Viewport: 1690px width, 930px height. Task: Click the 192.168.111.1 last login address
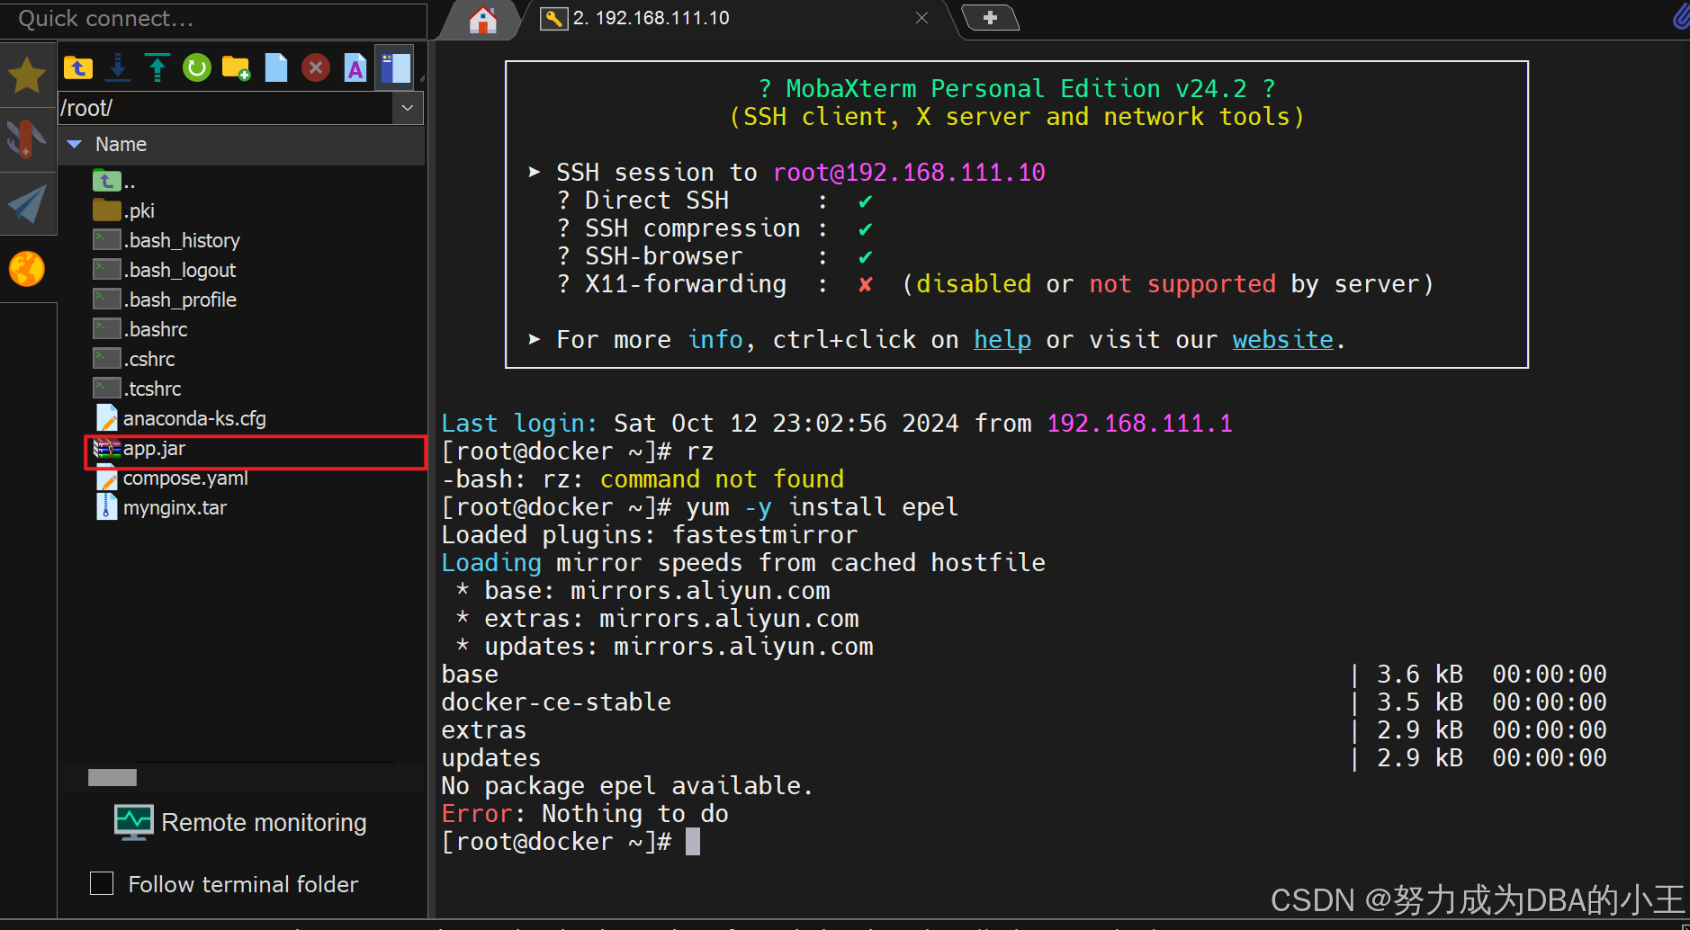1139,424
